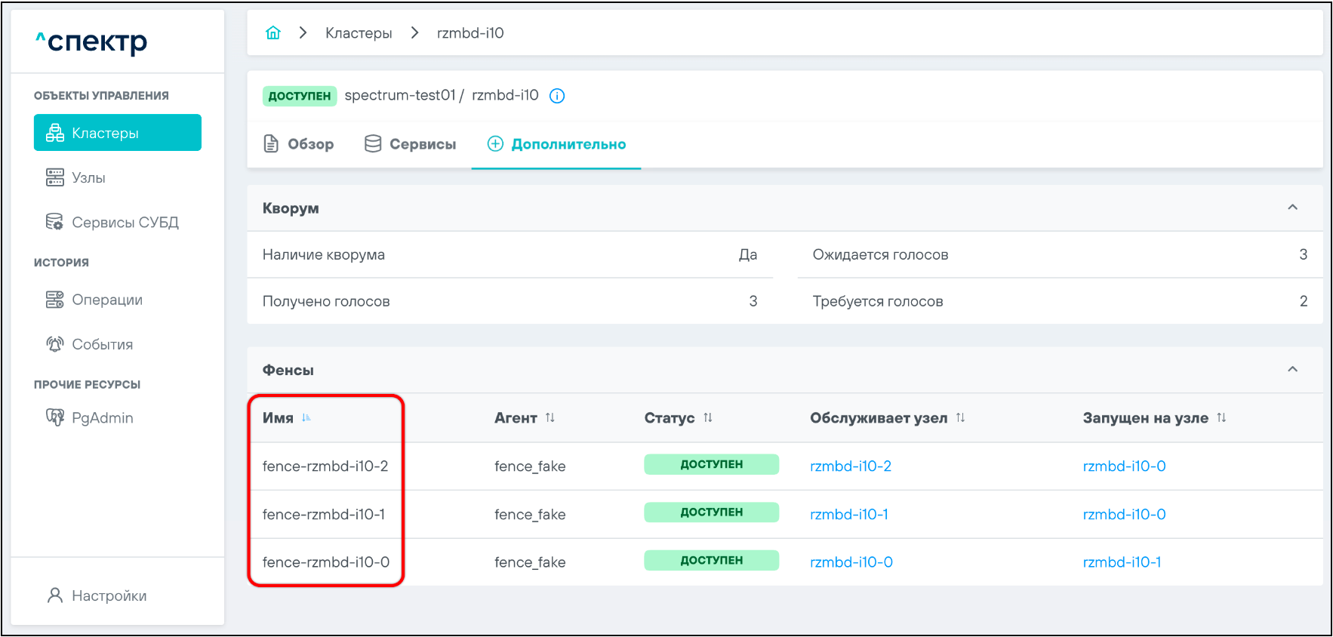This screenshot has width=1333, height=637.
Task: Open the rzmbd-i10-2 serviced node link
Action: click(x=850, y=466)
